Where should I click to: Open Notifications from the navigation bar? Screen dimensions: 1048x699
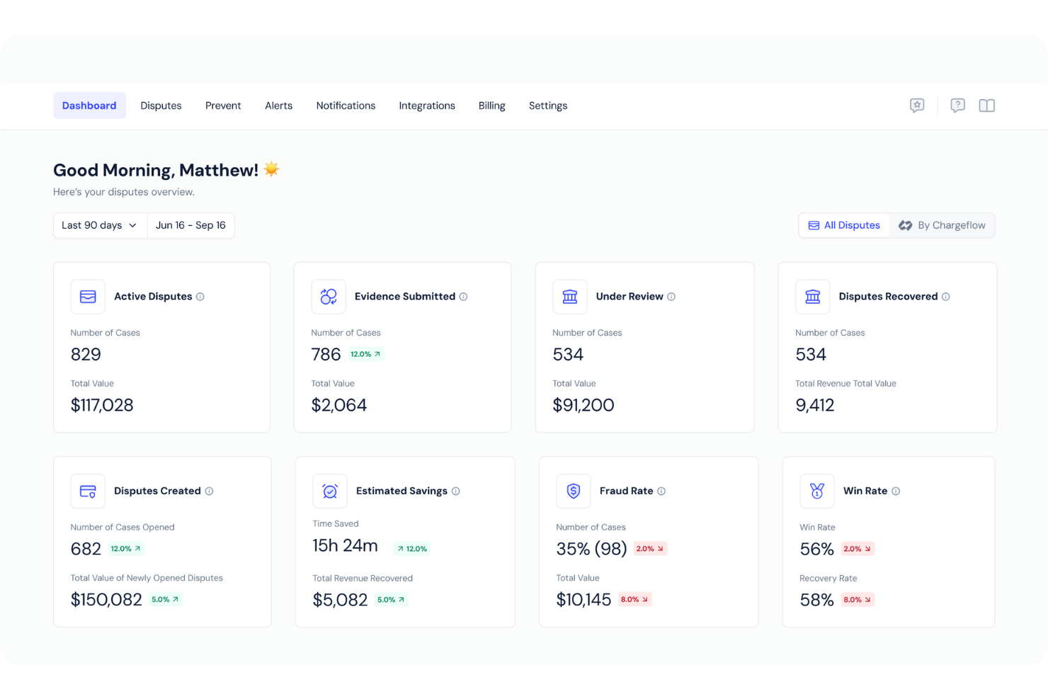[346, 106]
